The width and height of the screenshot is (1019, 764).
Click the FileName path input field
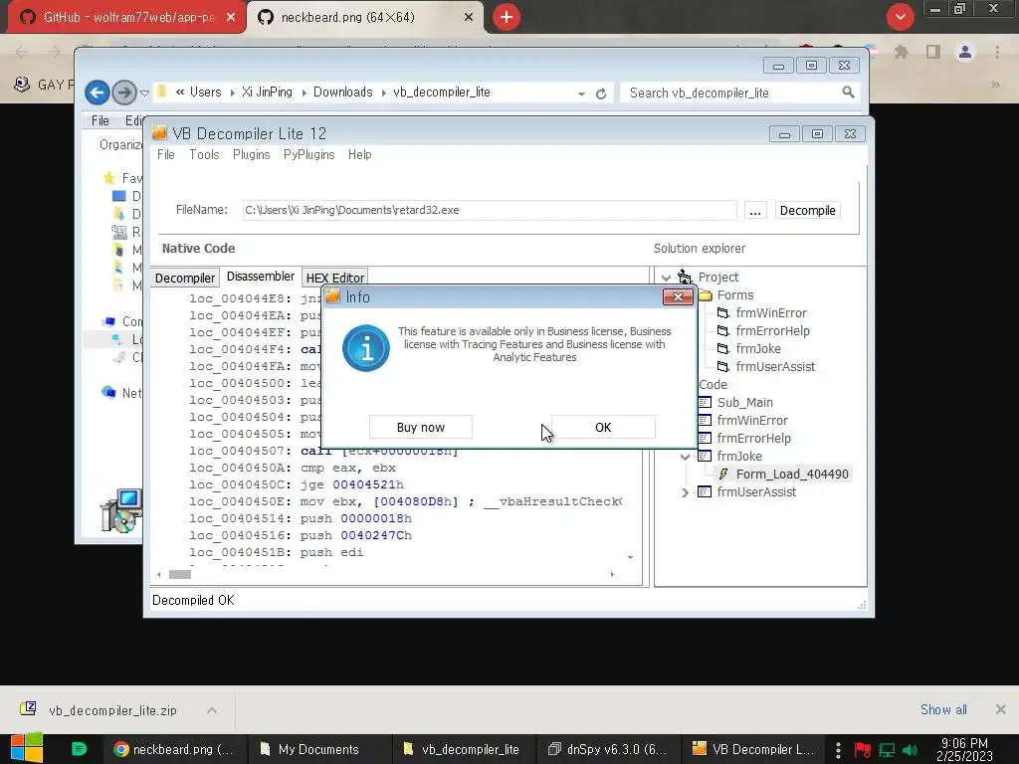pyautogui.click(x=490, y=210)
